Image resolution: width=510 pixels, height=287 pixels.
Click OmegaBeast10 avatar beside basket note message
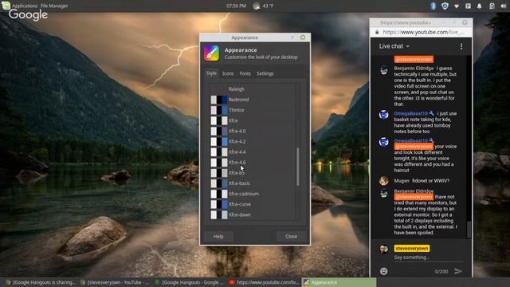tap(384, 115)
